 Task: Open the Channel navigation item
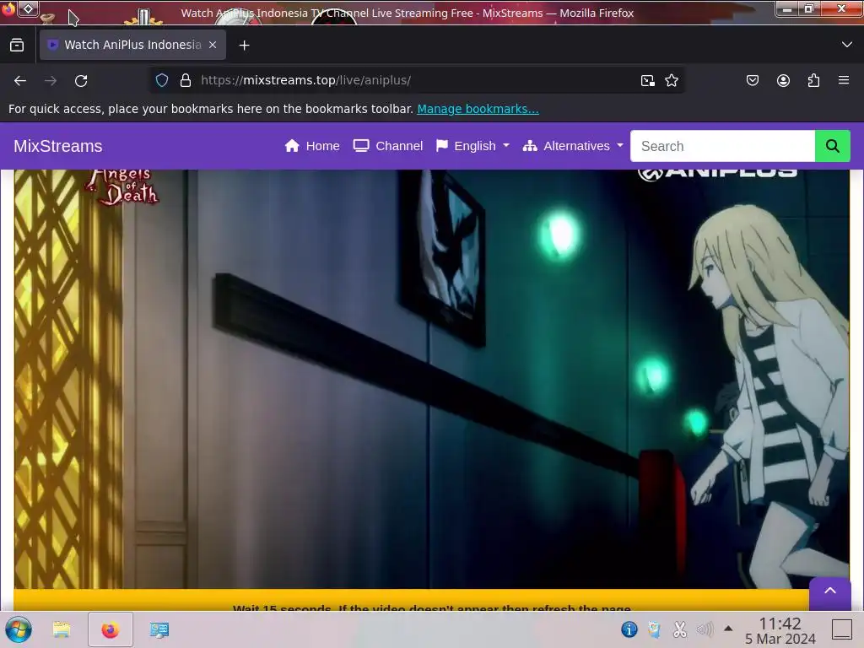[388, 146]
